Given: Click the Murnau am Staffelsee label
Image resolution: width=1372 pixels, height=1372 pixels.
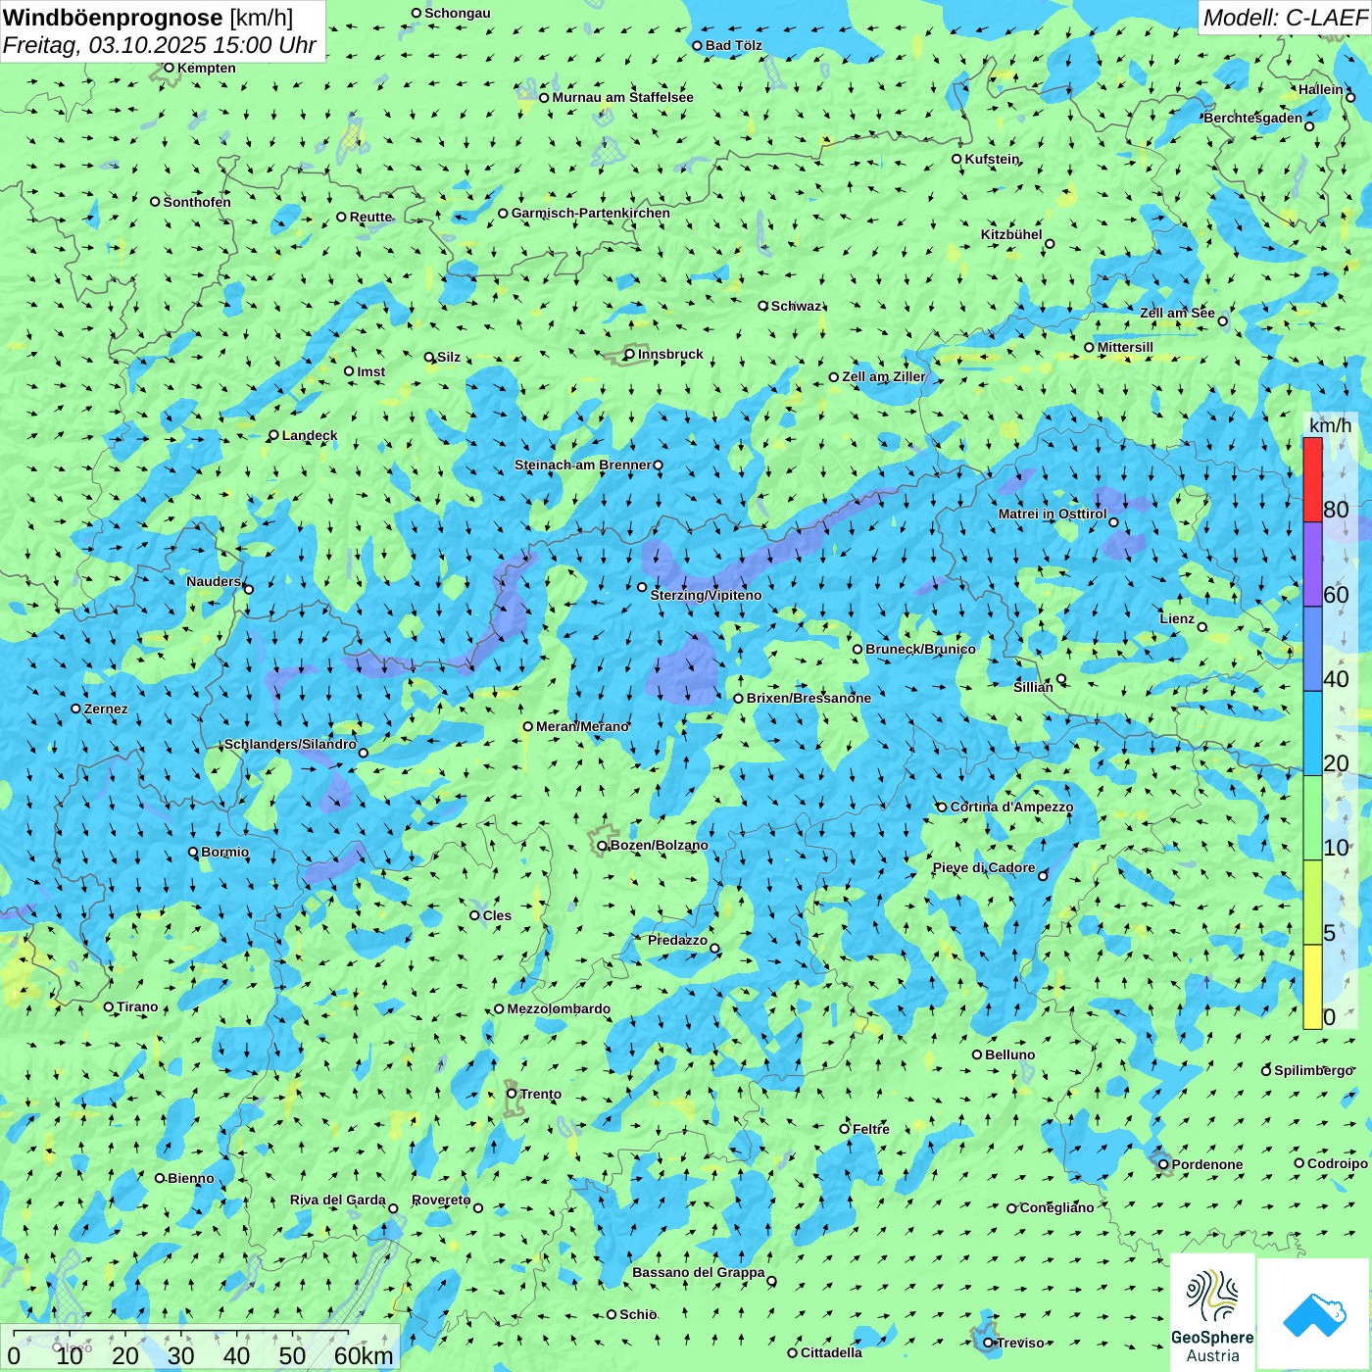Looking at the screenshot, I should 622,97.
